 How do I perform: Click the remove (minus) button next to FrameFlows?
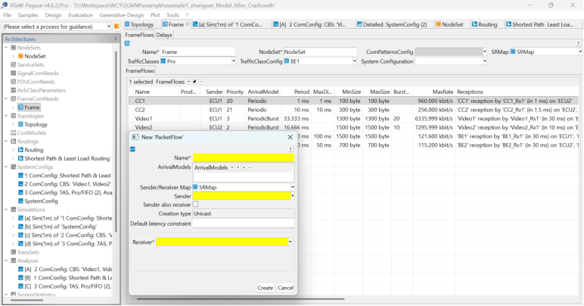[x=200, y=81]
